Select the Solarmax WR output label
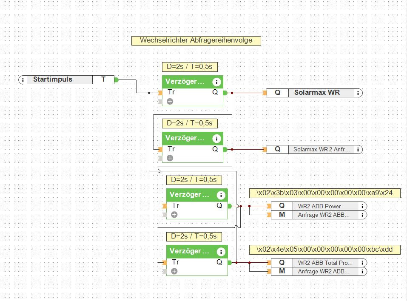407x301 pixels. [317, 93]
